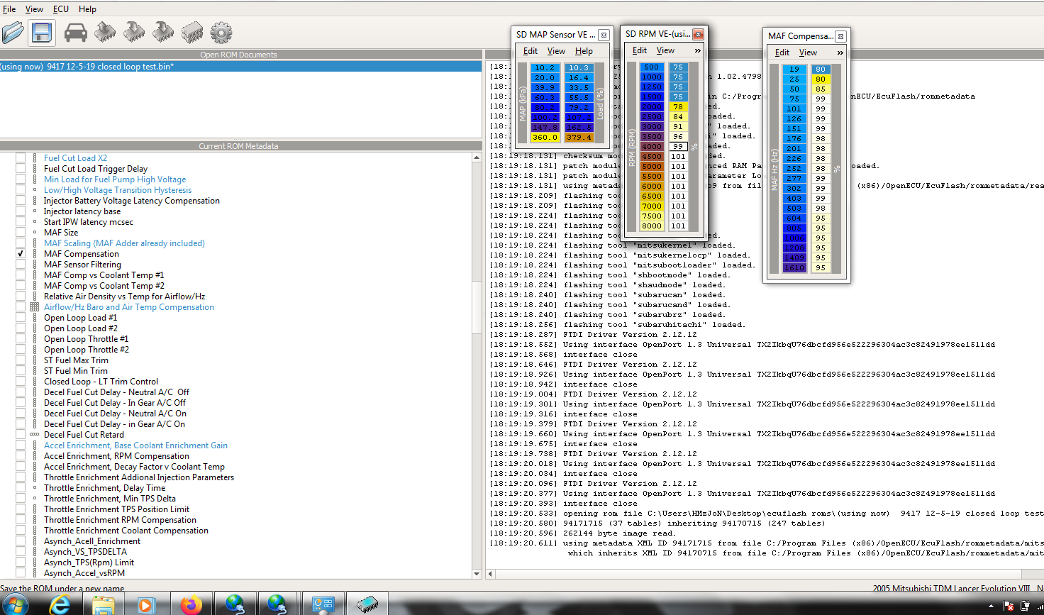The image size is (1044, 615).
Task: Click the Open ROM folder icon
Action: [13, 33]
